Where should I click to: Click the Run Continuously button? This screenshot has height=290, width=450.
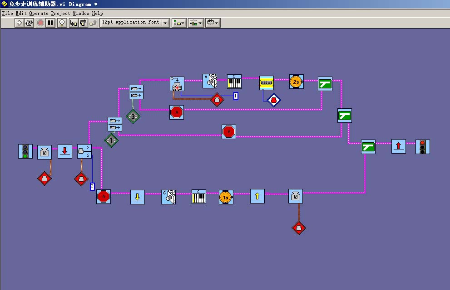(x=29, y=23)
